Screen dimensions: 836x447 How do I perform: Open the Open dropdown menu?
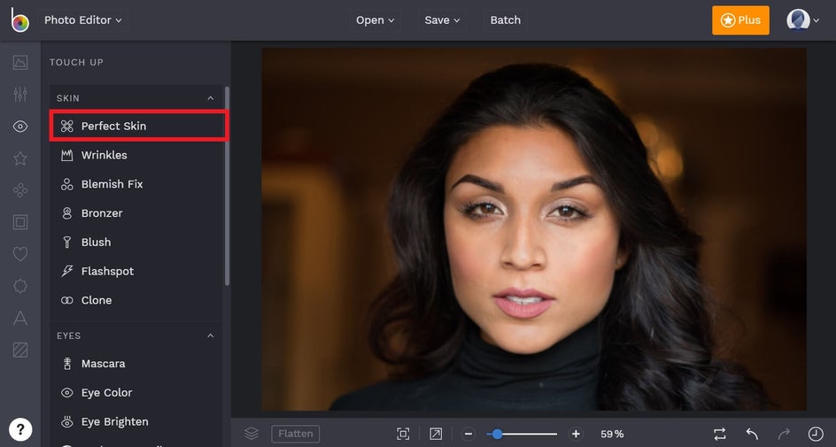tap(375, 20)
